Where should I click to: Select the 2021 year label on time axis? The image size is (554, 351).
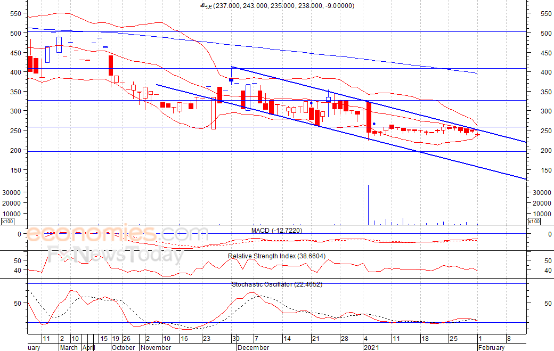[x=371, y=347]
